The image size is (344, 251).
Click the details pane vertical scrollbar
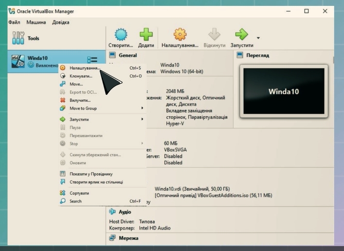(333, 60)
